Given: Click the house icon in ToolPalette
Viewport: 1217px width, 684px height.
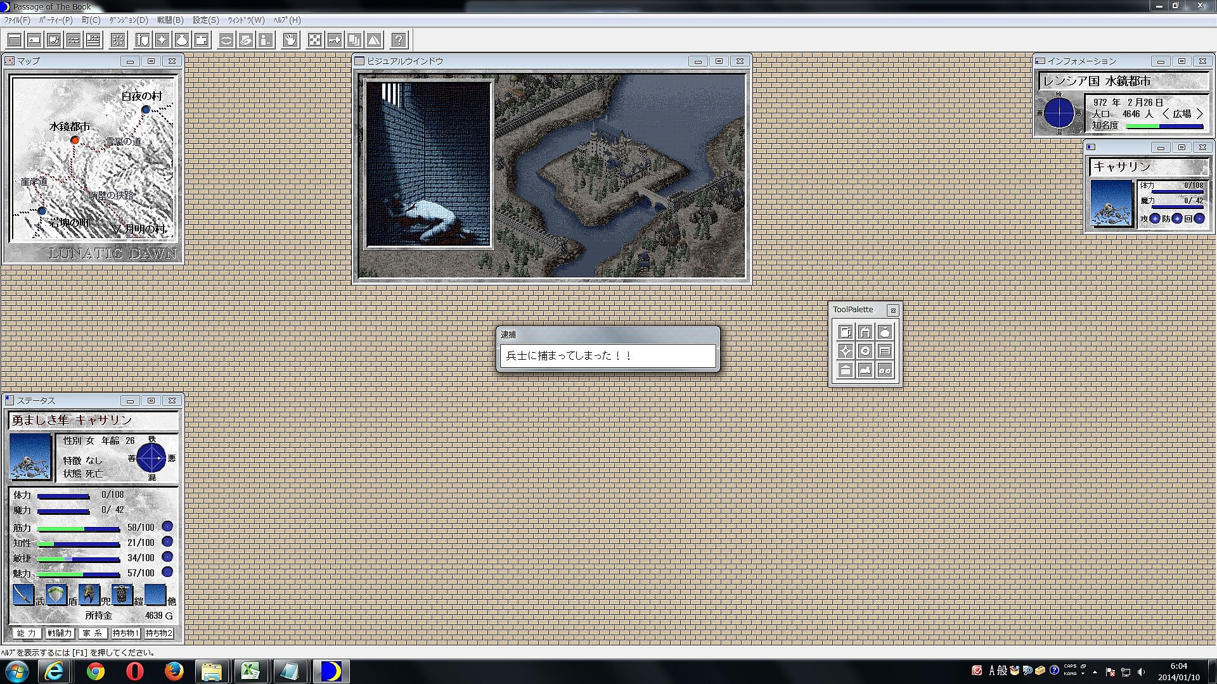Looking at the screenshot, I should pos(865,332).
